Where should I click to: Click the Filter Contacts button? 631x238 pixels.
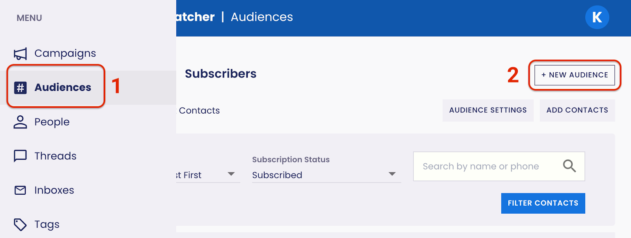click(x=543, y=203)
